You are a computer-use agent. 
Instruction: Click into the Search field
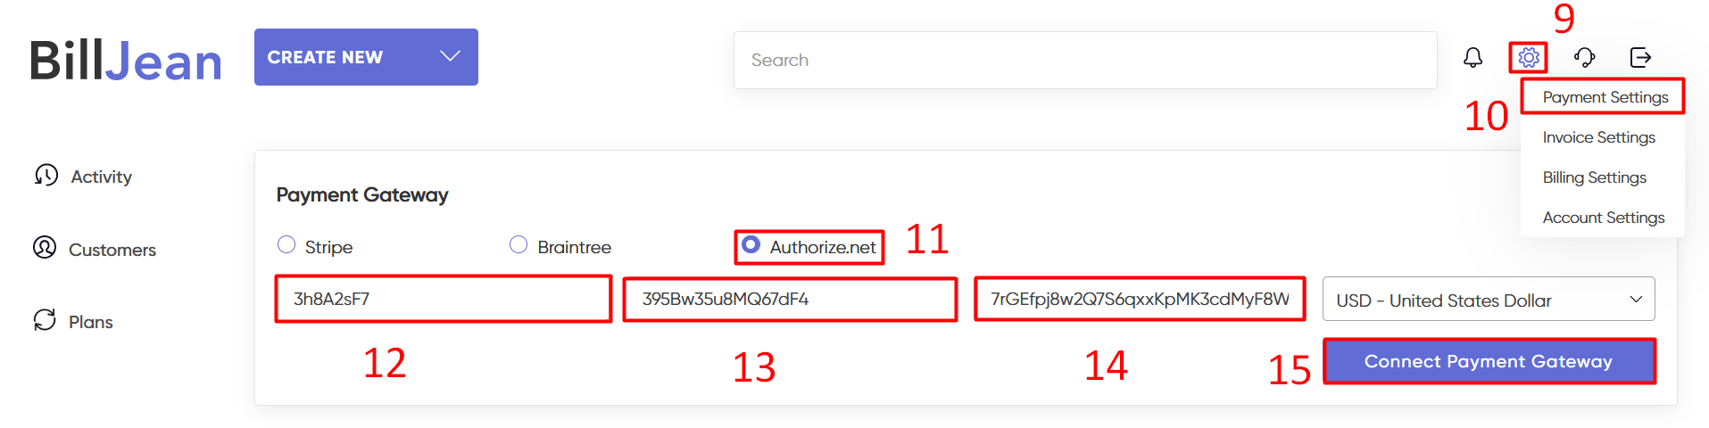[1084, 60]
